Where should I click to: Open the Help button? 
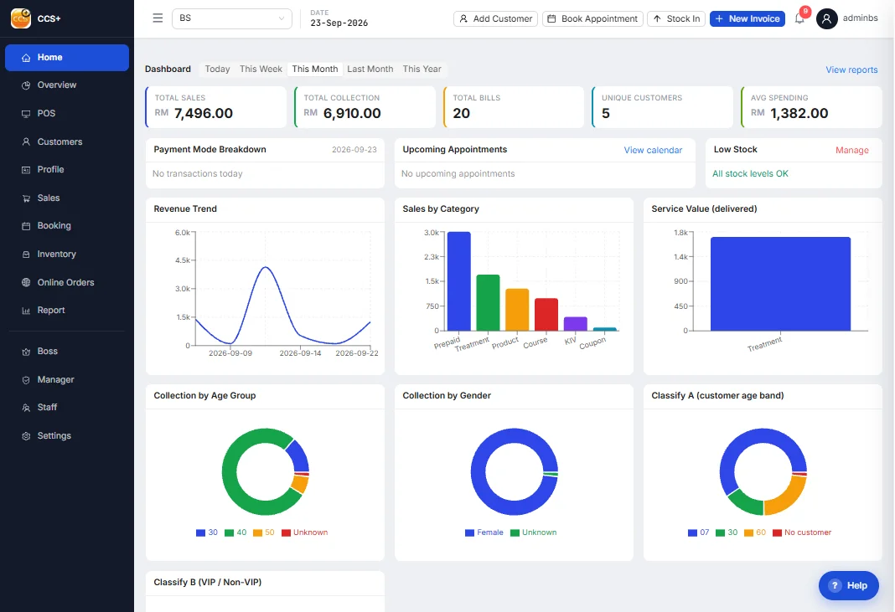pyautogui.click(x=849, y=585)
